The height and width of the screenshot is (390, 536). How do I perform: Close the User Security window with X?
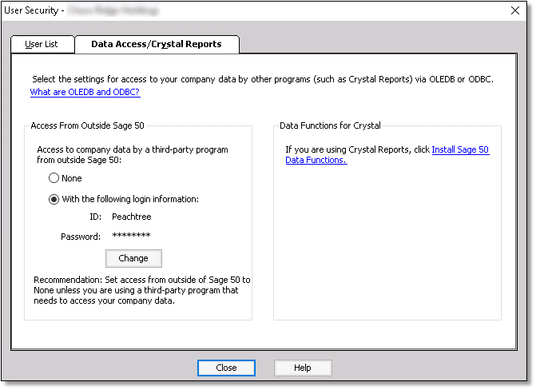[x=515, y=10]
